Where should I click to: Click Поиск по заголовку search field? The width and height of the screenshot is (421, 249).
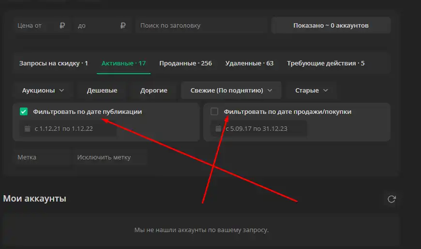coord(202,26)
